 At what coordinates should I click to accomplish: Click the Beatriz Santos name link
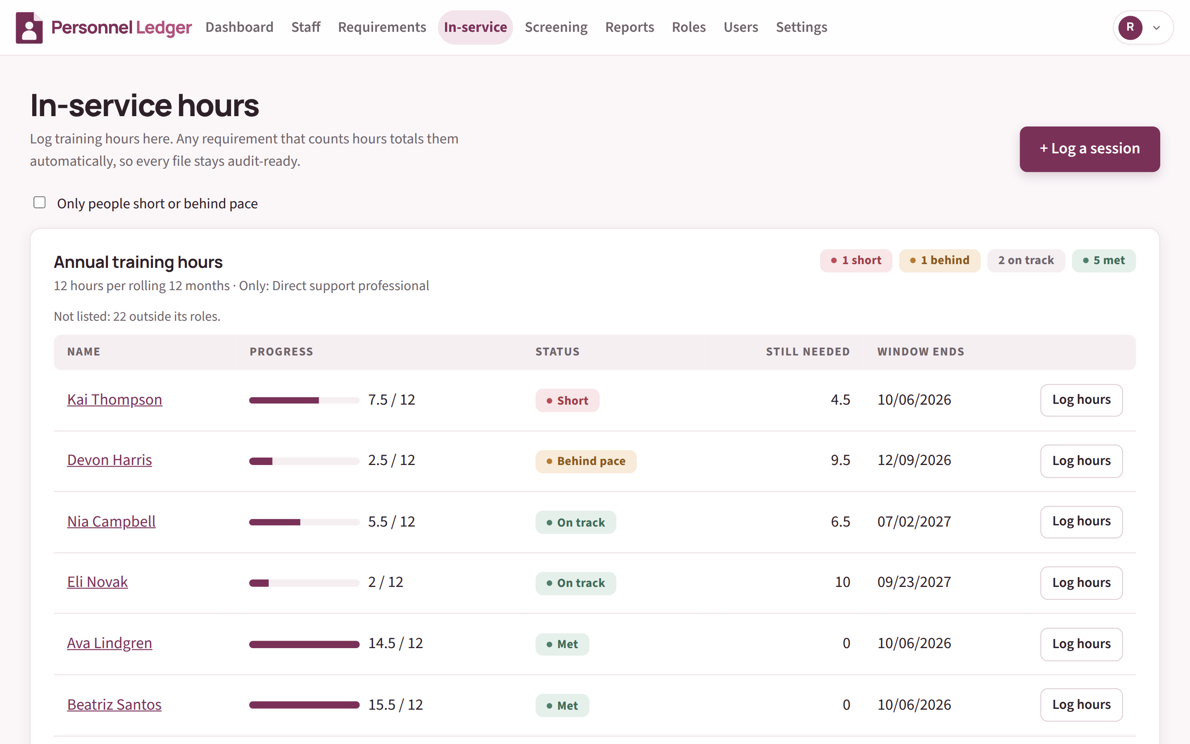(114, 705)
